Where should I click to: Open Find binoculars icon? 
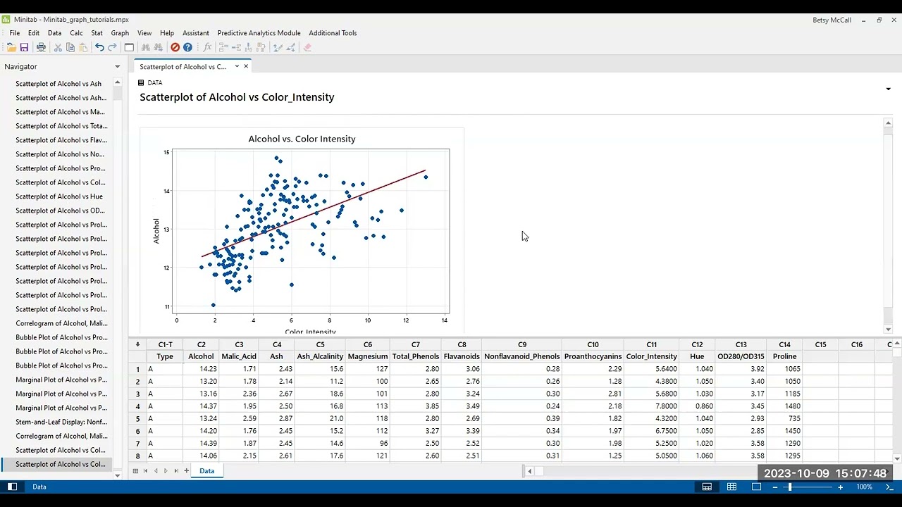tap(146, 47)
